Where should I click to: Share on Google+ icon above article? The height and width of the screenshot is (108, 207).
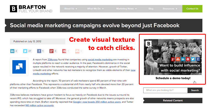pyautogui.click(x=52, y=51)
